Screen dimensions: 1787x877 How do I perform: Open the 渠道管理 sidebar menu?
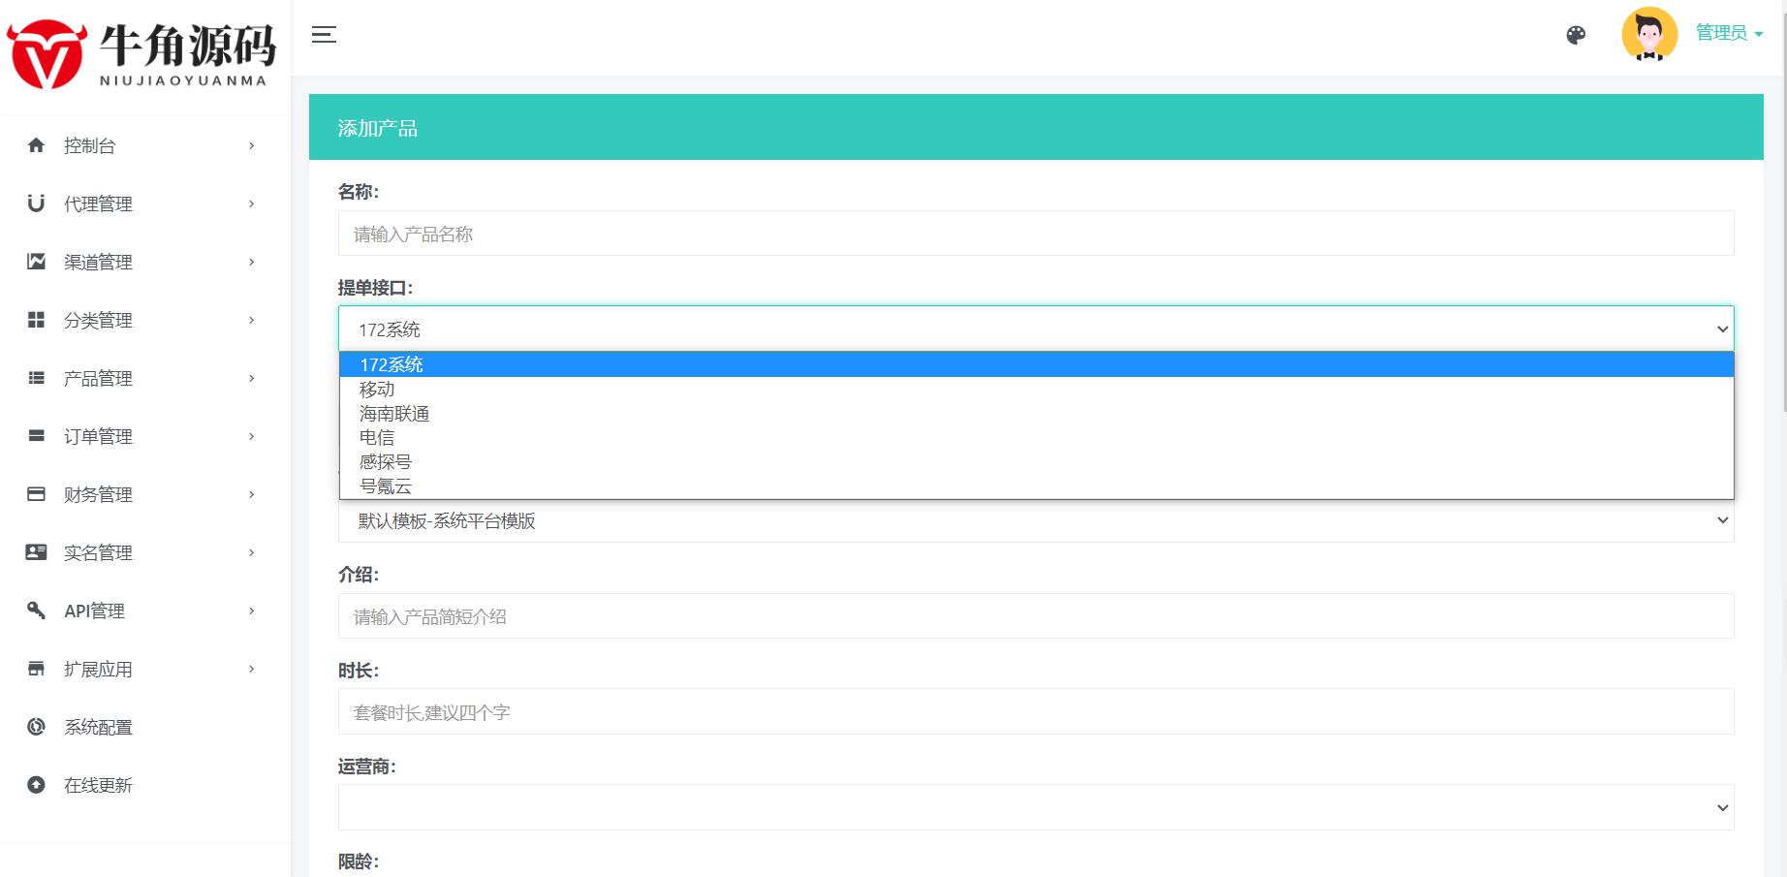pos(145,262)
